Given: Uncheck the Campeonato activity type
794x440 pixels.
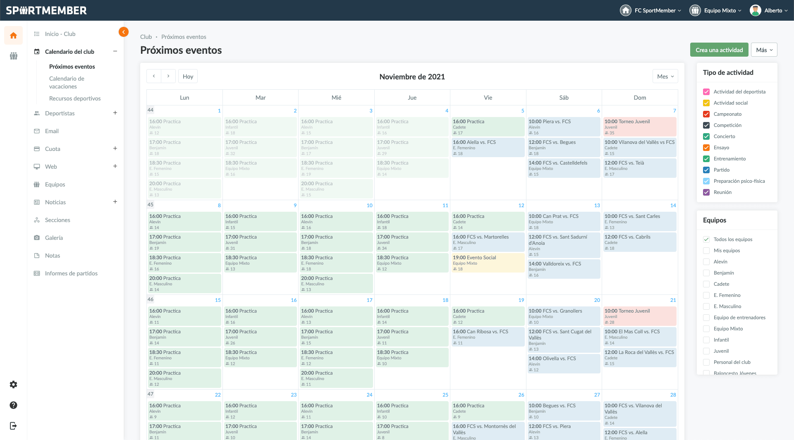Looking at the screenshot, I should tap(706, 114).
